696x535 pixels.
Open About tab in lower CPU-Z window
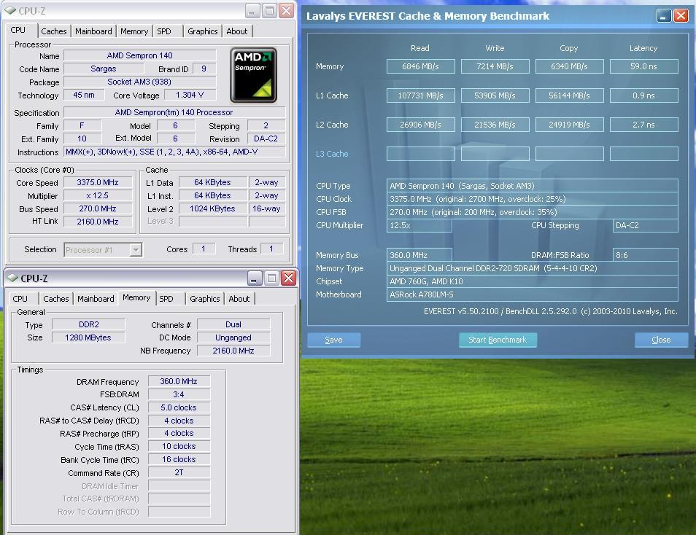(239, 299)
